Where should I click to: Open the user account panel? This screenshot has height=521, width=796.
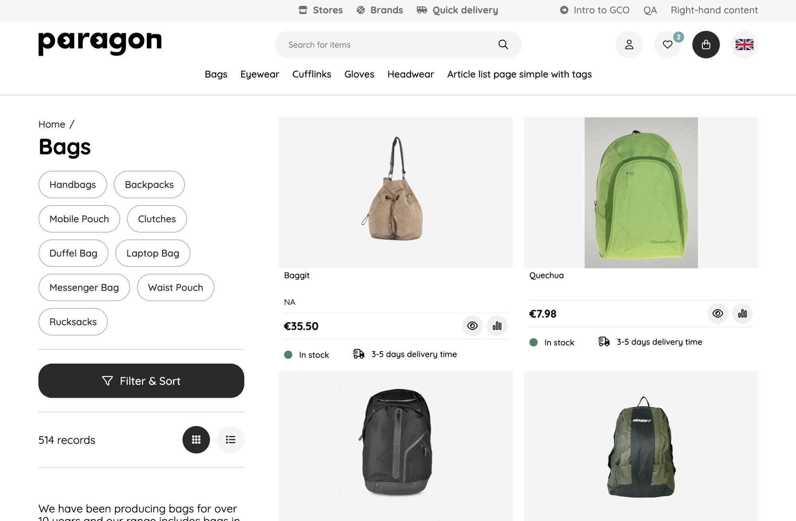[629, 45]
